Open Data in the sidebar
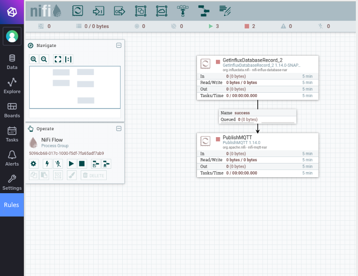358x276 pixels. click(12, 62)
